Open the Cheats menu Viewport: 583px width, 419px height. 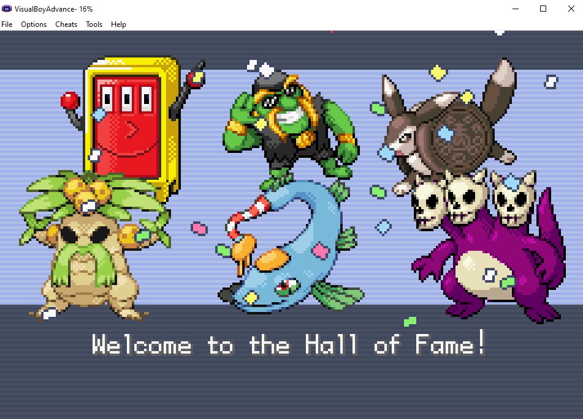coord(66,24)
